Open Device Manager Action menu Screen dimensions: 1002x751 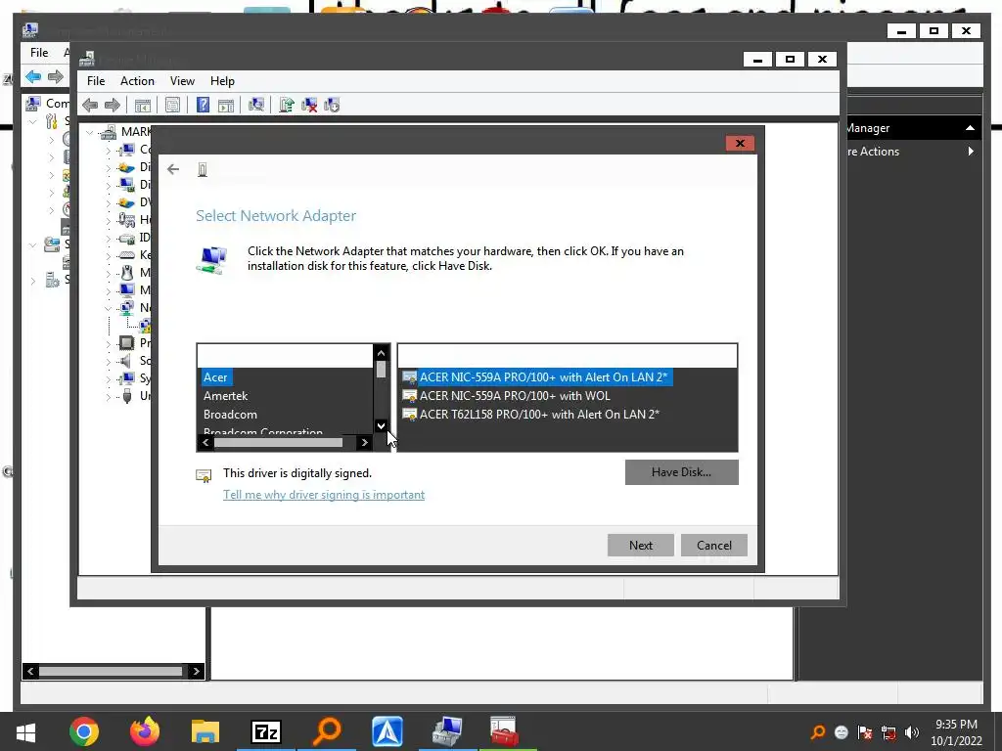tap(137, 81)
